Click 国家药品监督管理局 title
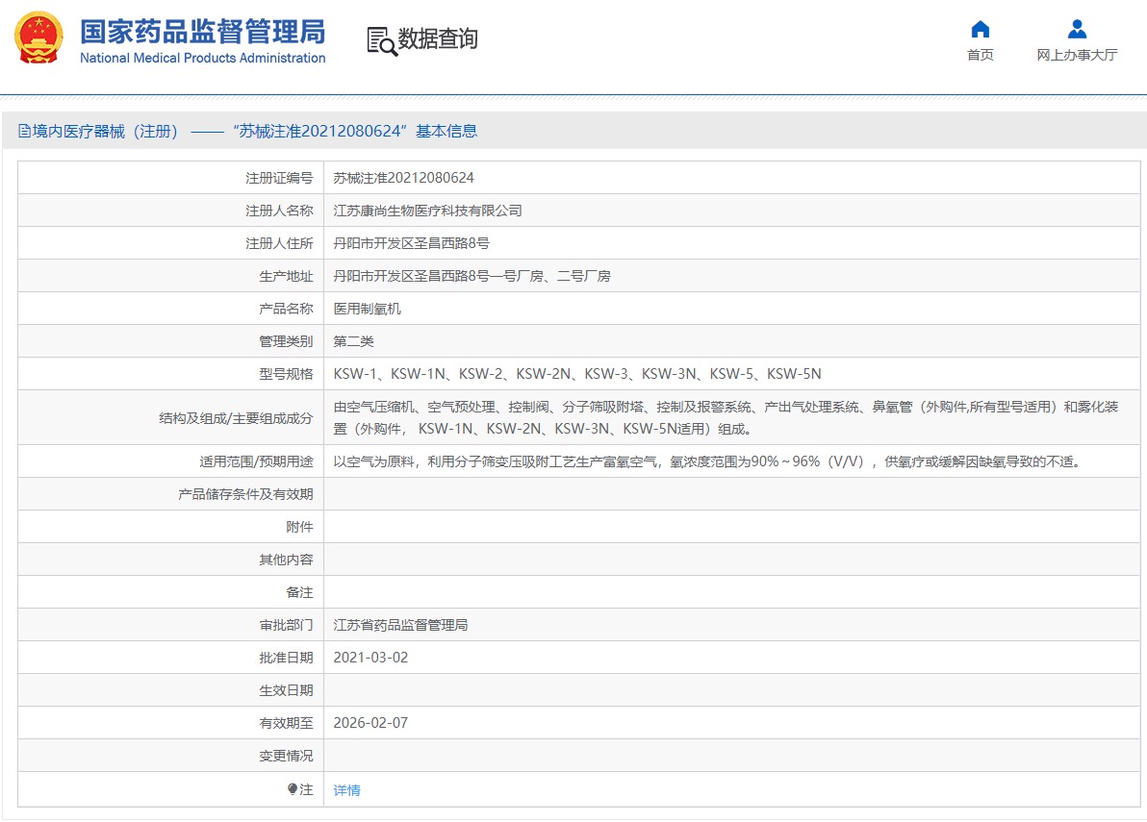Screen dimensions: 1147x822 (x=203, y=32)
